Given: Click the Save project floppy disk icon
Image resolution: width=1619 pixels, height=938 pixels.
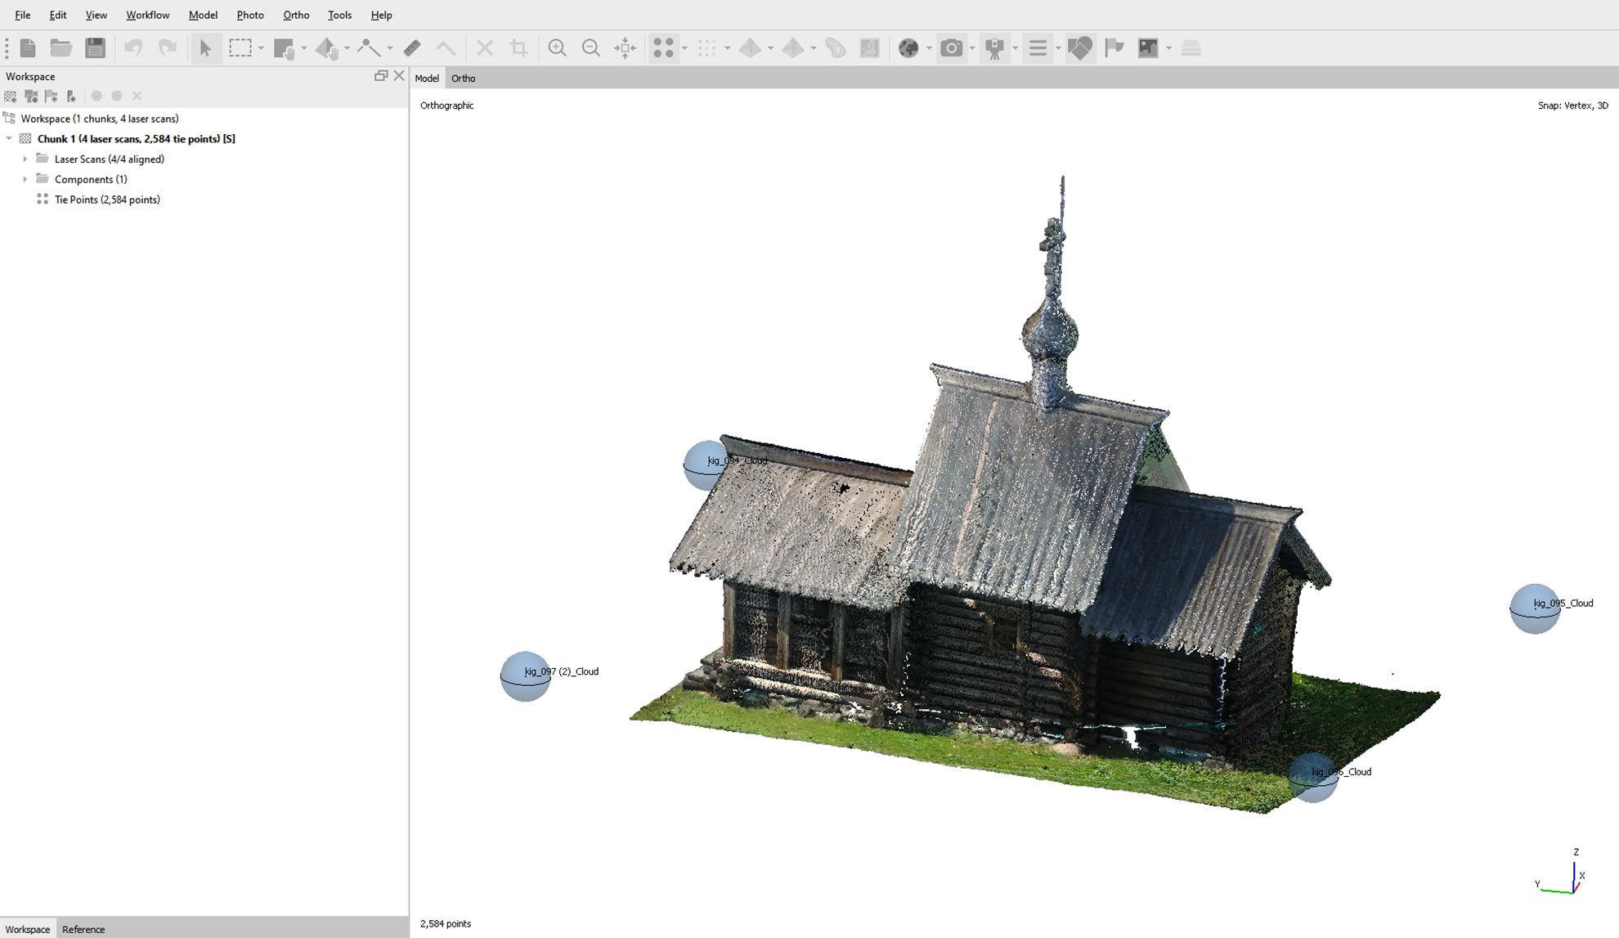Looking at the screenshot, I should (x=96, y=48).
